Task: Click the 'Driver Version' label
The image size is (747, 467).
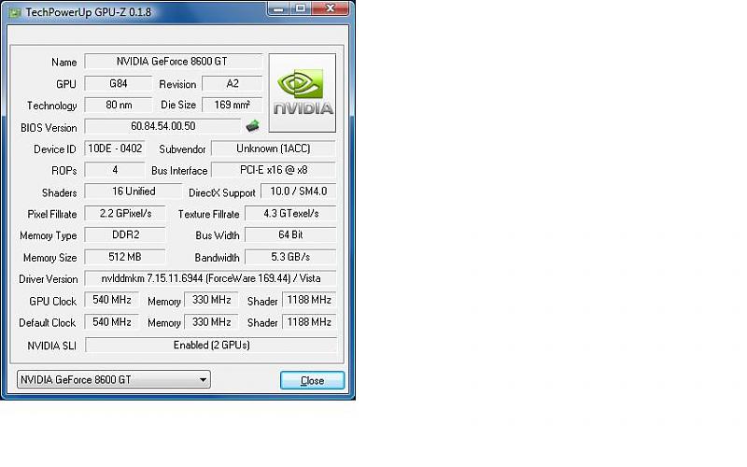Action: point(49,279)
